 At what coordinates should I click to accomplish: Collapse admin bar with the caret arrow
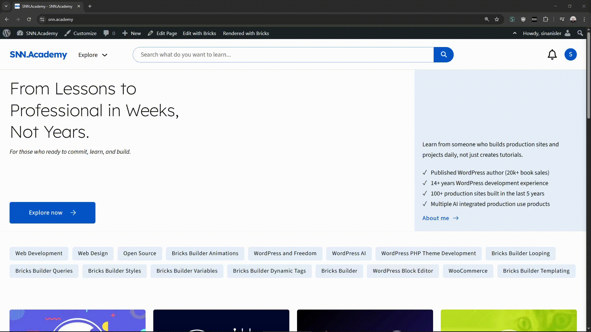[x=514, y=33]
